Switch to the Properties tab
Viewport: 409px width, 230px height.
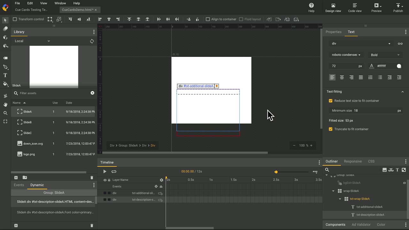tap(333, 32)
